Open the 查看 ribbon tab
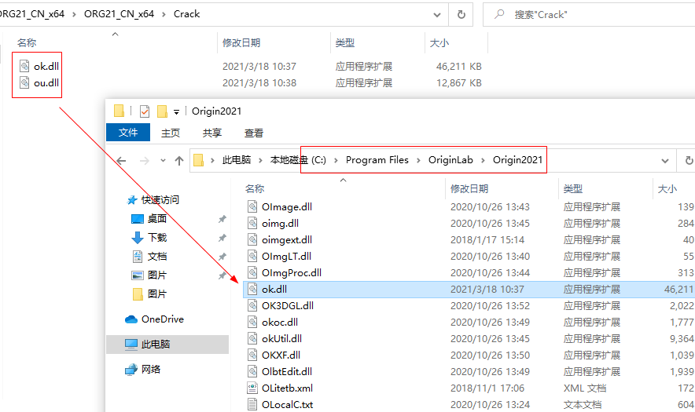The width and height of the screenshot is (695, 412). [x=253, y=133]
